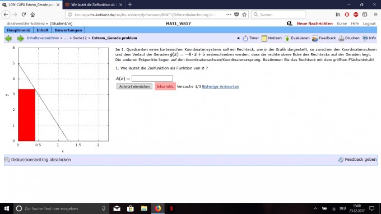Click Adblock extension icon
Screen dimensions: 381x214
[x=356, y=15]
